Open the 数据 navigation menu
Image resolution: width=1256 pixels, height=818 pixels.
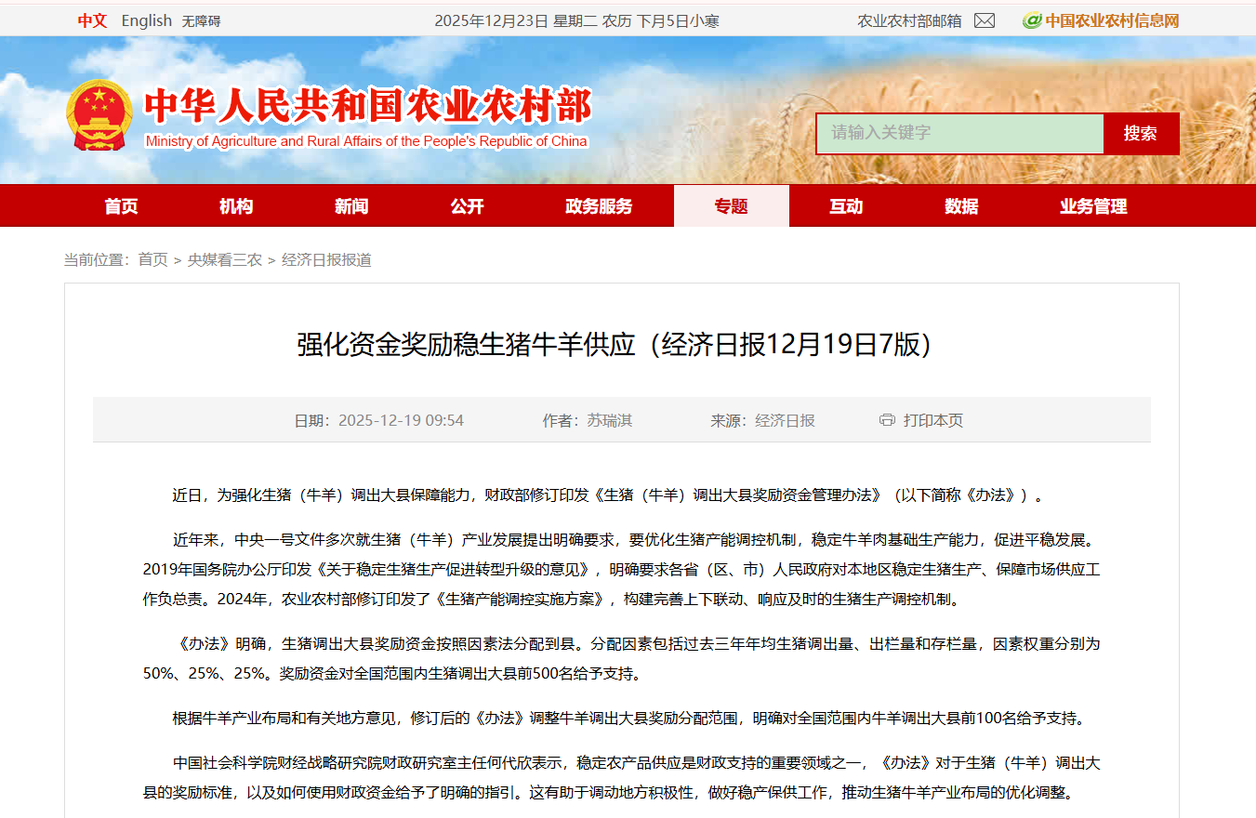[x=961, y=206]
